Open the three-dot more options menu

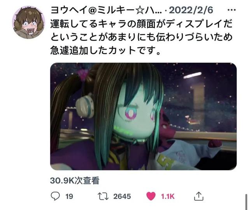[x=231, y=10]
